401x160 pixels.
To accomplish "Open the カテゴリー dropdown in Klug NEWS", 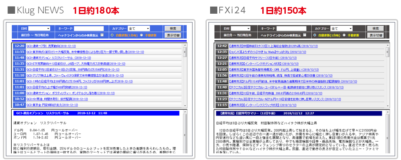I will click(139, 29).
